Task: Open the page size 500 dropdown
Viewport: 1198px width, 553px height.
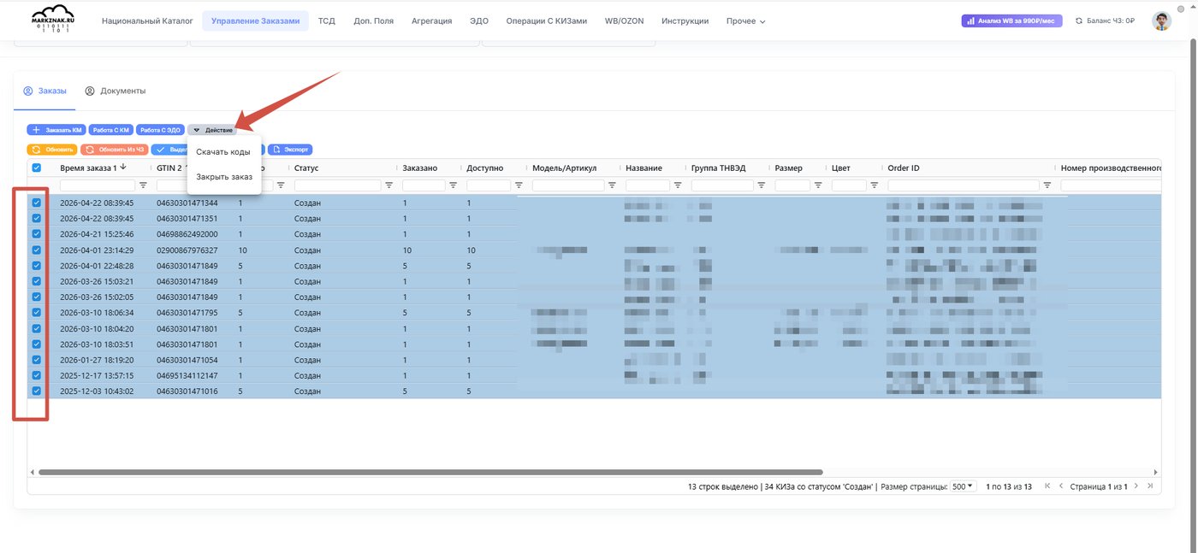Action: tap(964, 486)
